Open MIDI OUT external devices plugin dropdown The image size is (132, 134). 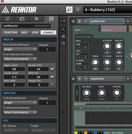pos(20,103)
